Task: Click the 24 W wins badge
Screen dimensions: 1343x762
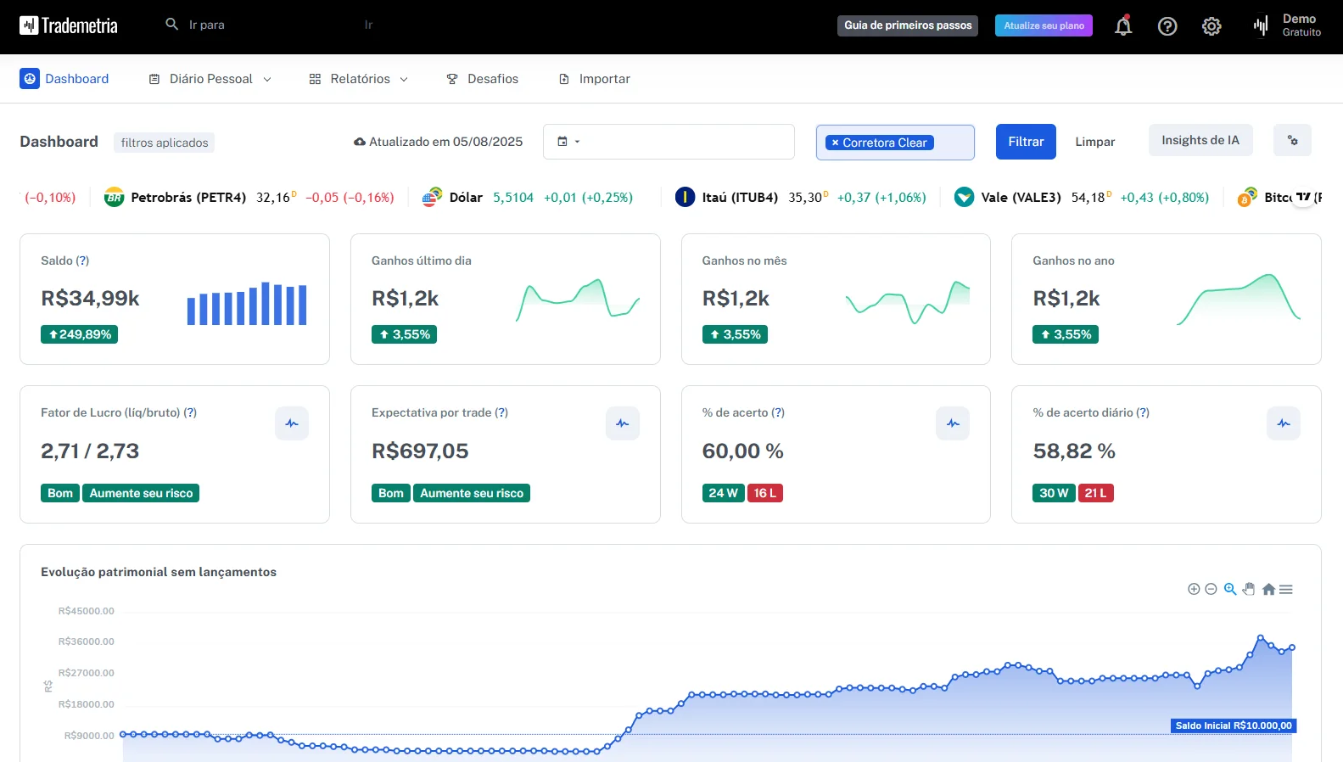Action: pos(724,493)
